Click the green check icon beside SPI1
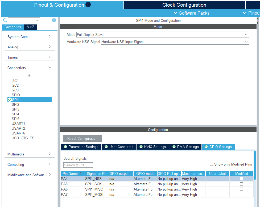The image size is (260, 207). 10,100
